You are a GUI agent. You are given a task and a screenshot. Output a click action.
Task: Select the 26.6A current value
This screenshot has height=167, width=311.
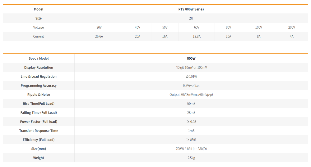[99, 36]
